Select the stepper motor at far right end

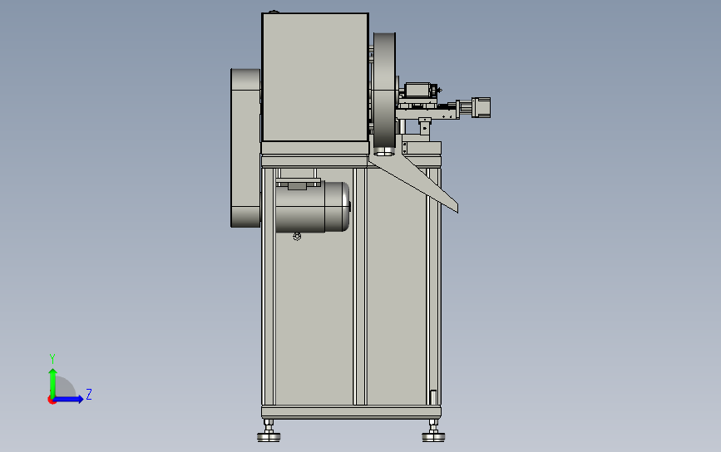pyautogui.click(x=481, y=107)
